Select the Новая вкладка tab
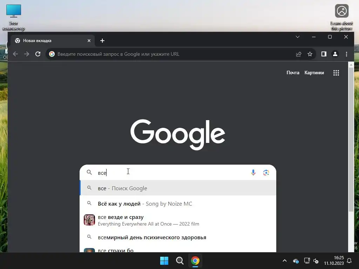 pos(53,41)
